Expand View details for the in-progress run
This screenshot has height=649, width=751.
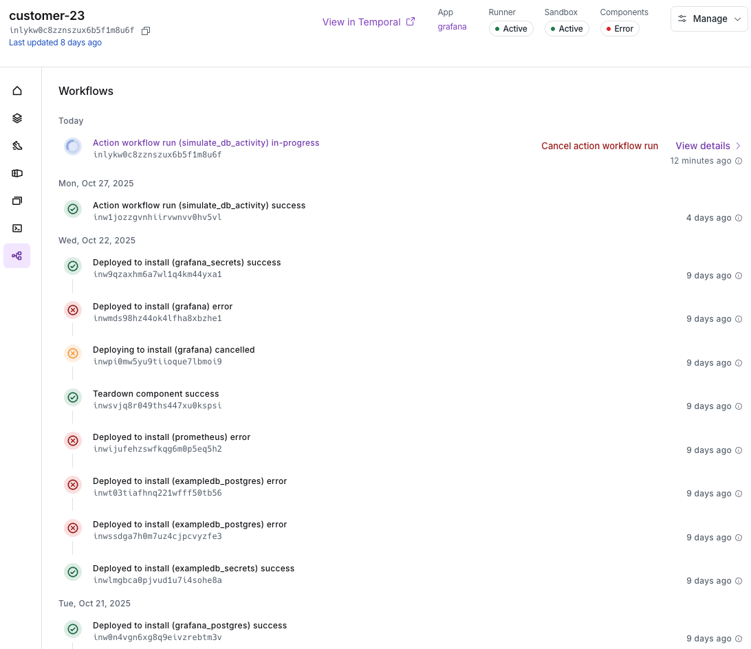point(702,146)
